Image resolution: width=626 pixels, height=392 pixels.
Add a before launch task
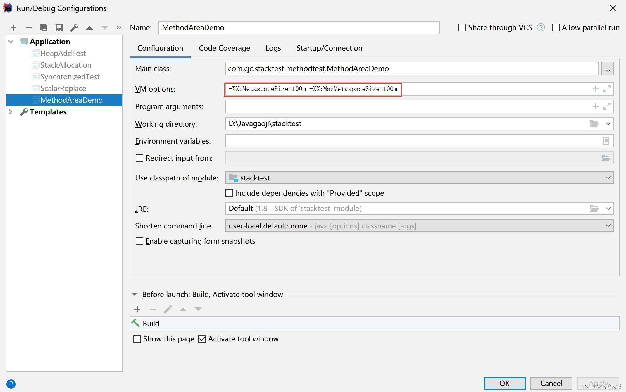137,309
